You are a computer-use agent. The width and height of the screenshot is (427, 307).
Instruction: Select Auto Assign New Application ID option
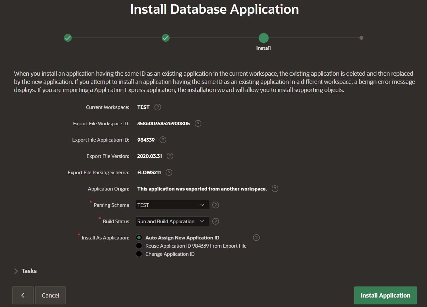click(139, 238)
